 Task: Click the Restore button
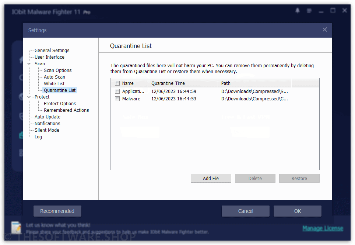pyautogui.click(x=299, y=178)
